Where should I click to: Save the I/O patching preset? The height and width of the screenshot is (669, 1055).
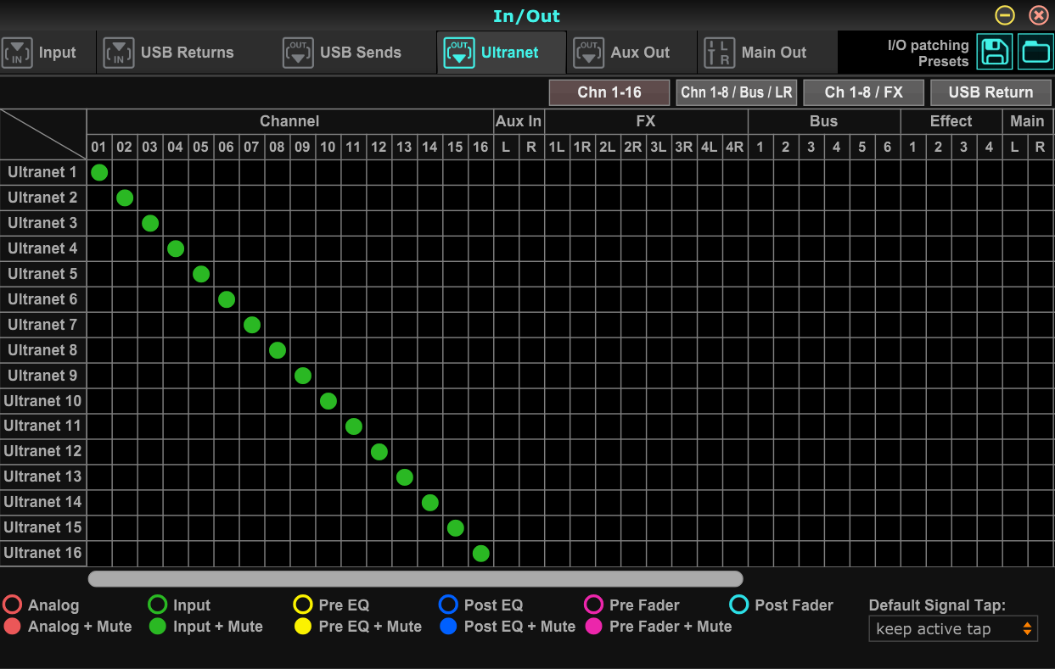click(x=995, y=53)
